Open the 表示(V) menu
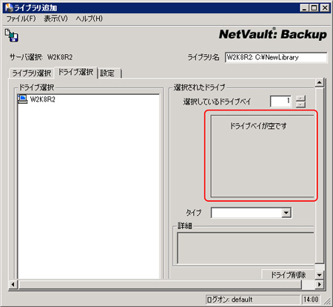 tap(55, 19)
